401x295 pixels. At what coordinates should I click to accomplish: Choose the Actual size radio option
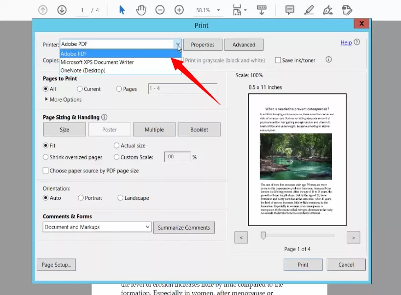pos(116,146)
